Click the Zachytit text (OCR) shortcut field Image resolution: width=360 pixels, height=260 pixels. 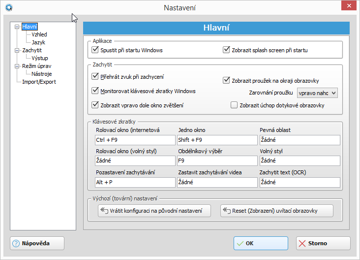coord(300,183)
